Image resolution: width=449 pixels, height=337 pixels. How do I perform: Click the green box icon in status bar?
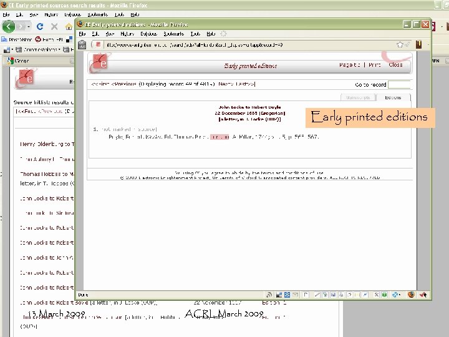(x=384, y=295)
